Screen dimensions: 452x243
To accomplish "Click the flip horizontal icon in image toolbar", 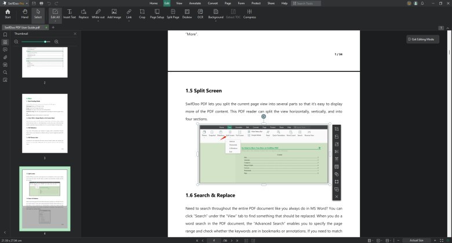I will 337,151.
